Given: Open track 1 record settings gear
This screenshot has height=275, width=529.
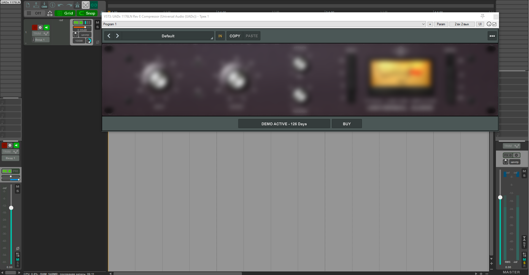Looking at the screenshot, I should [40, 27].
